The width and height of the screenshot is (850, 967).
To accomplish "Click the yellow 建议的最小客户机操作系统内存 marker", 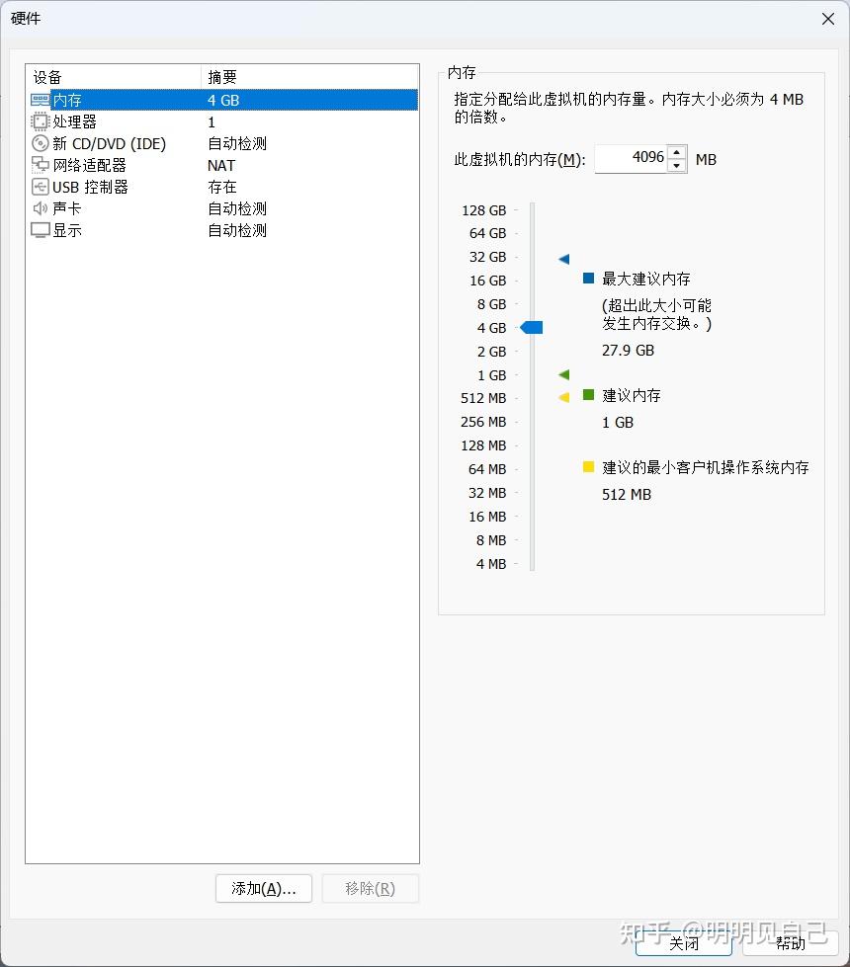I will coord(589,468).
